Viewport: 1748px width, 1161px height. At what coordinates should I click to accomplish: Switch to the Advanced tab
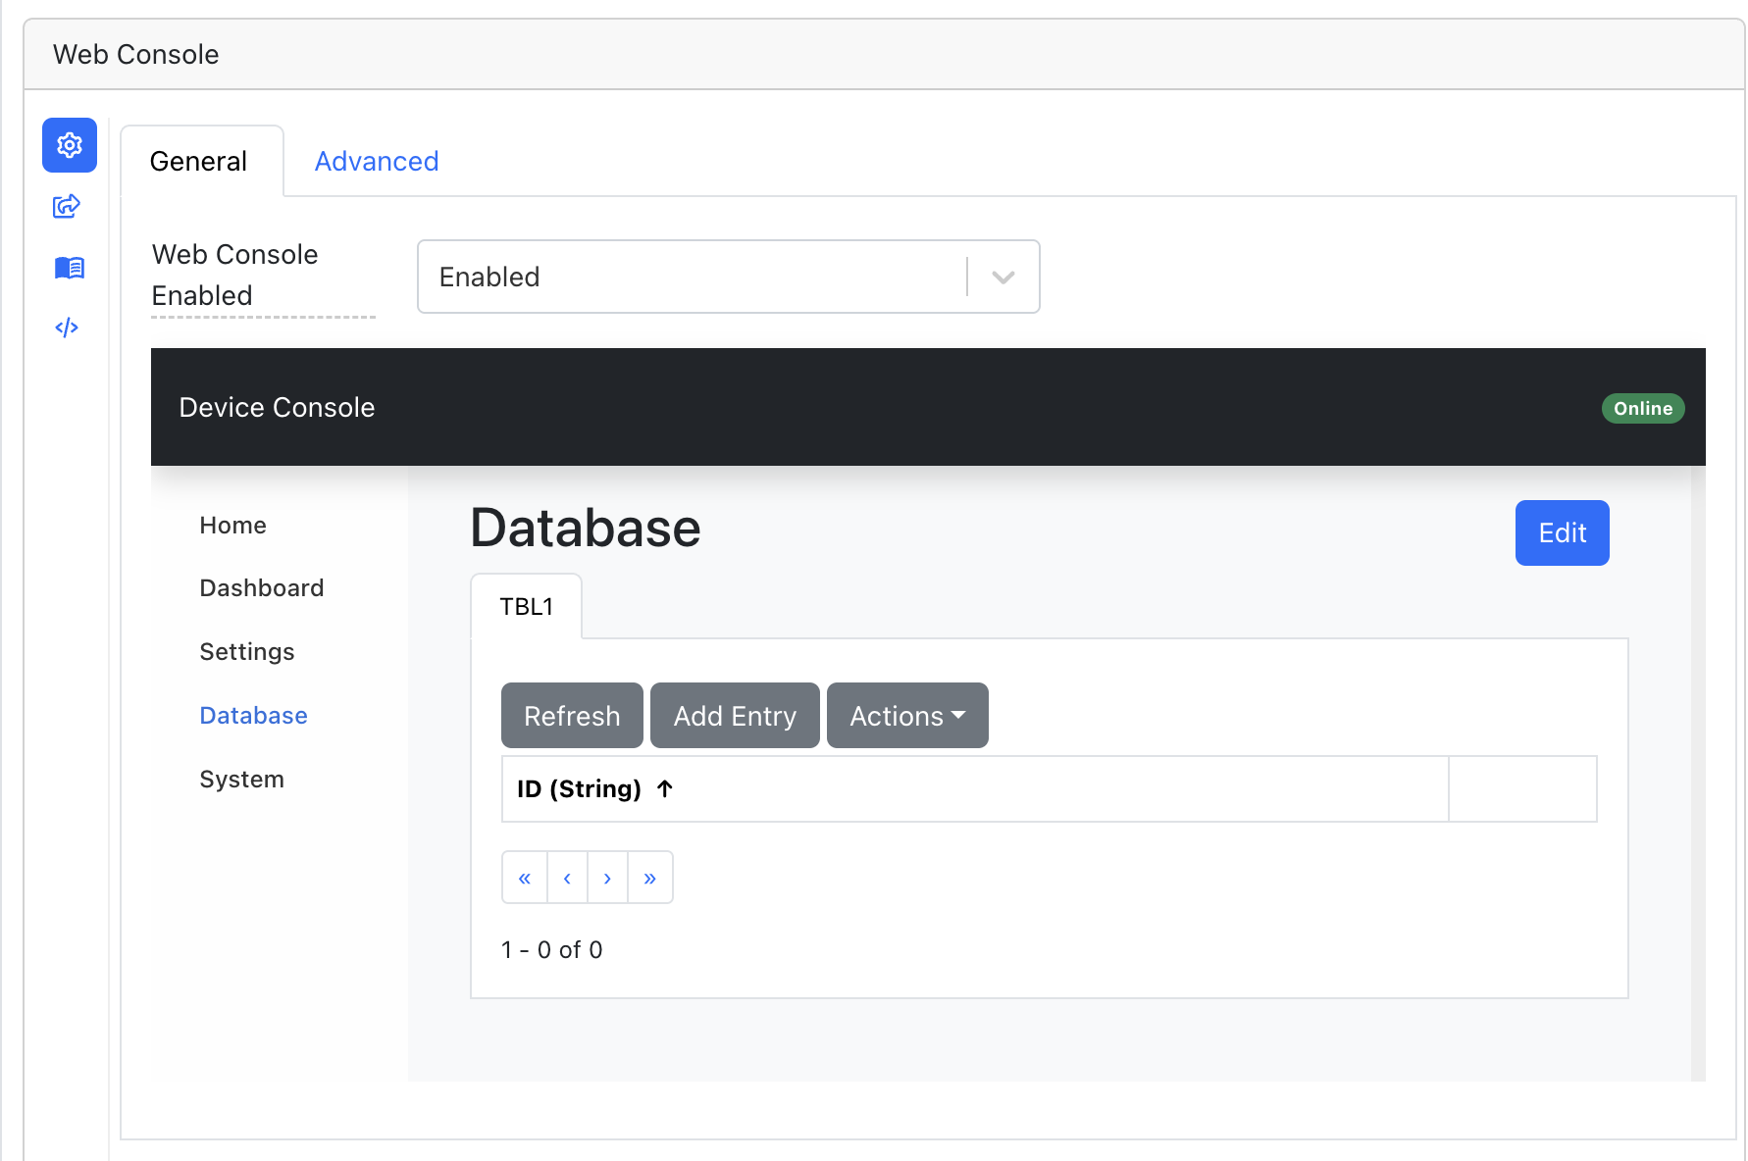tap(377, 161)
